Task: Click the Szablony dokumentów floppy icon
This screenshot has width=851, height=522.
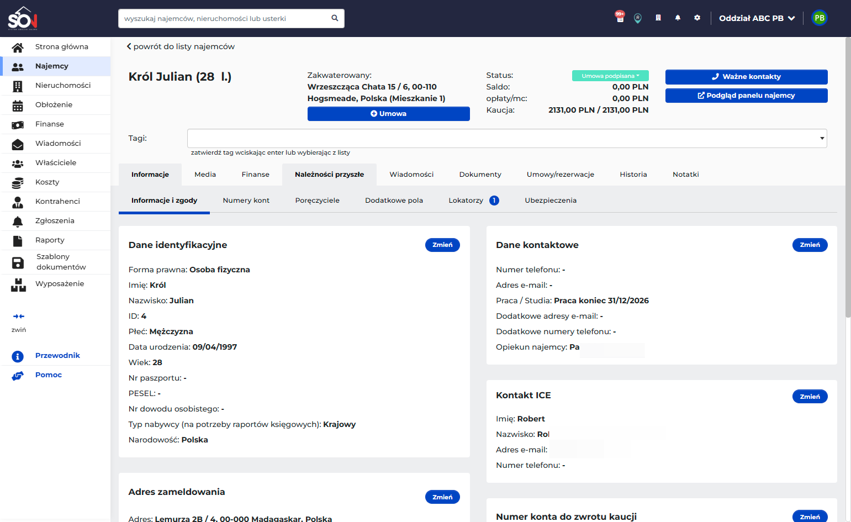Action: click(x=18, y=263)
